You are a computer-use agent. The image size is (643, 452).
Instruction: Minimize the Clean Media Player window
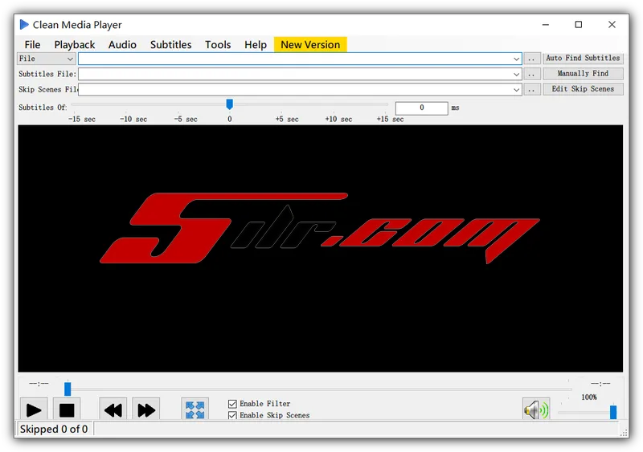(x=546, y=25)
